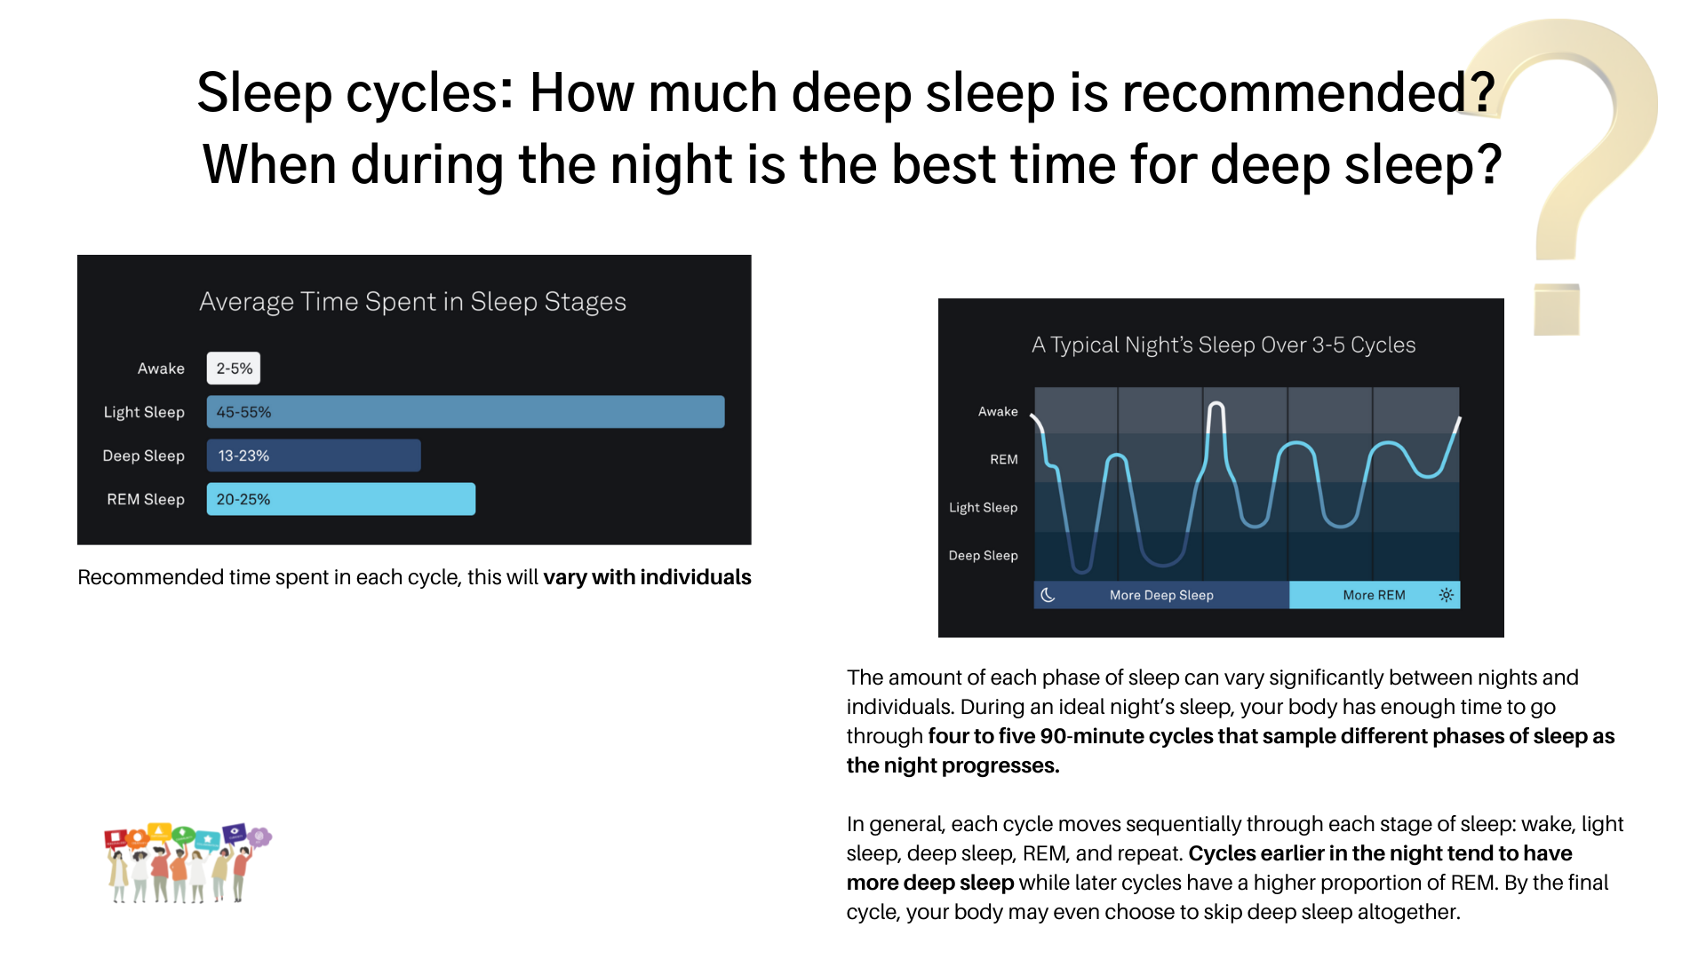Click the bold text 'vary with individuals'

point(647,577)
